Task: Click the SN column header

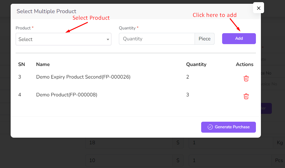Action: 21,64
